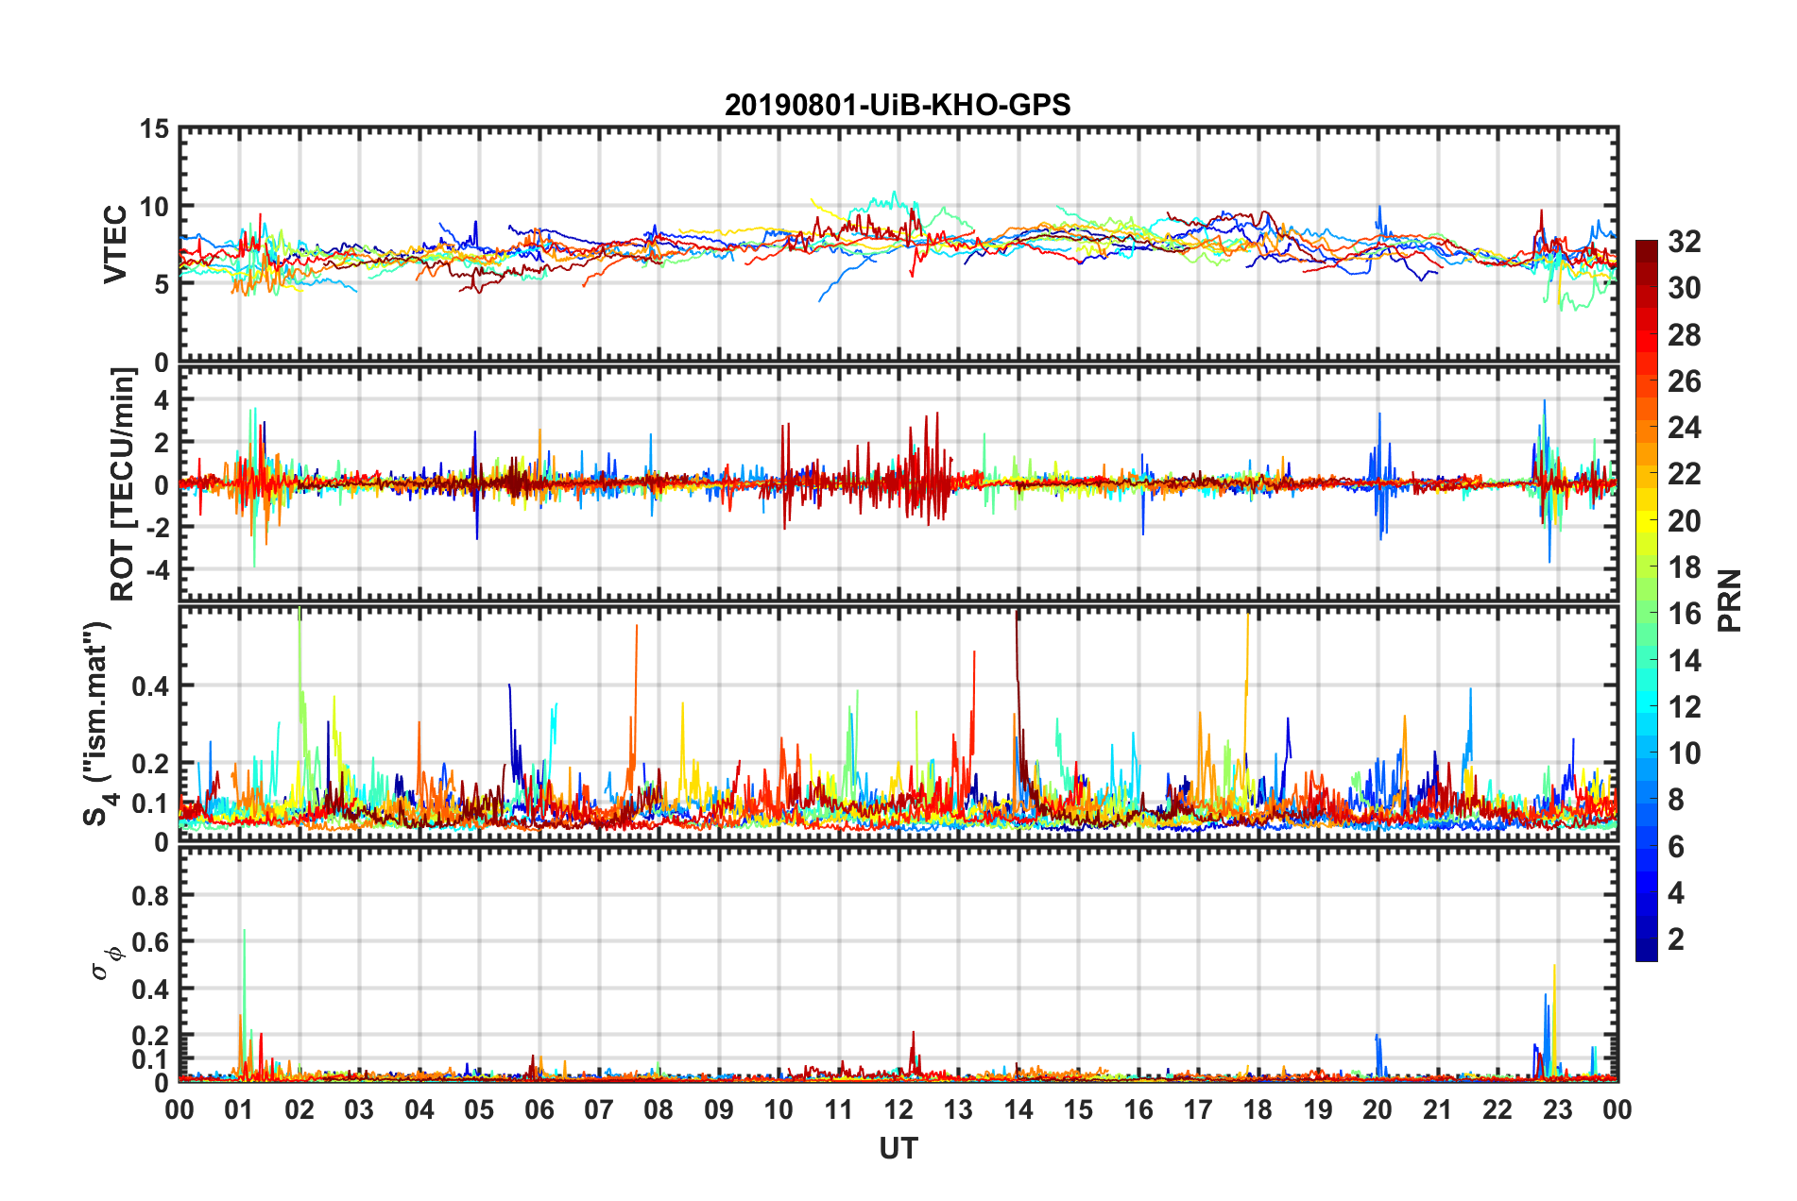This screenshot has width=1797, height=1201.
Task: Click the colorbar tick label 16
Action: (1685, 614)
